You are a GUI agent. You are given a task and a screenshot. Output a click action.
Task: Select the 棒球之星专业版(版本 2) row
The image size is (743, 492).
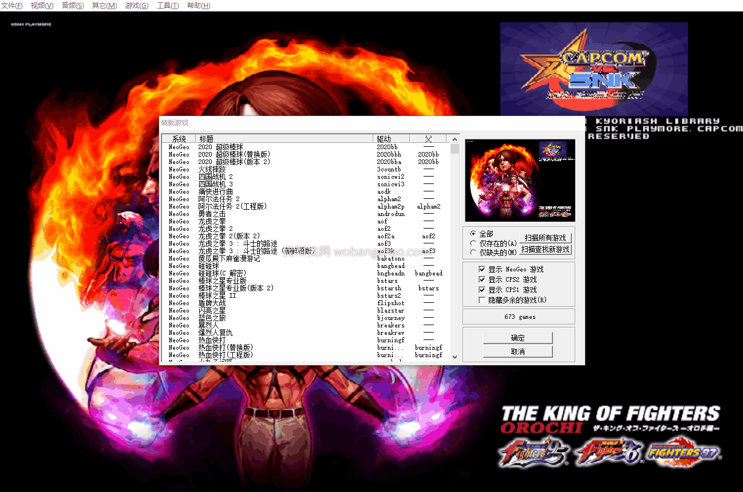point(305,288)
